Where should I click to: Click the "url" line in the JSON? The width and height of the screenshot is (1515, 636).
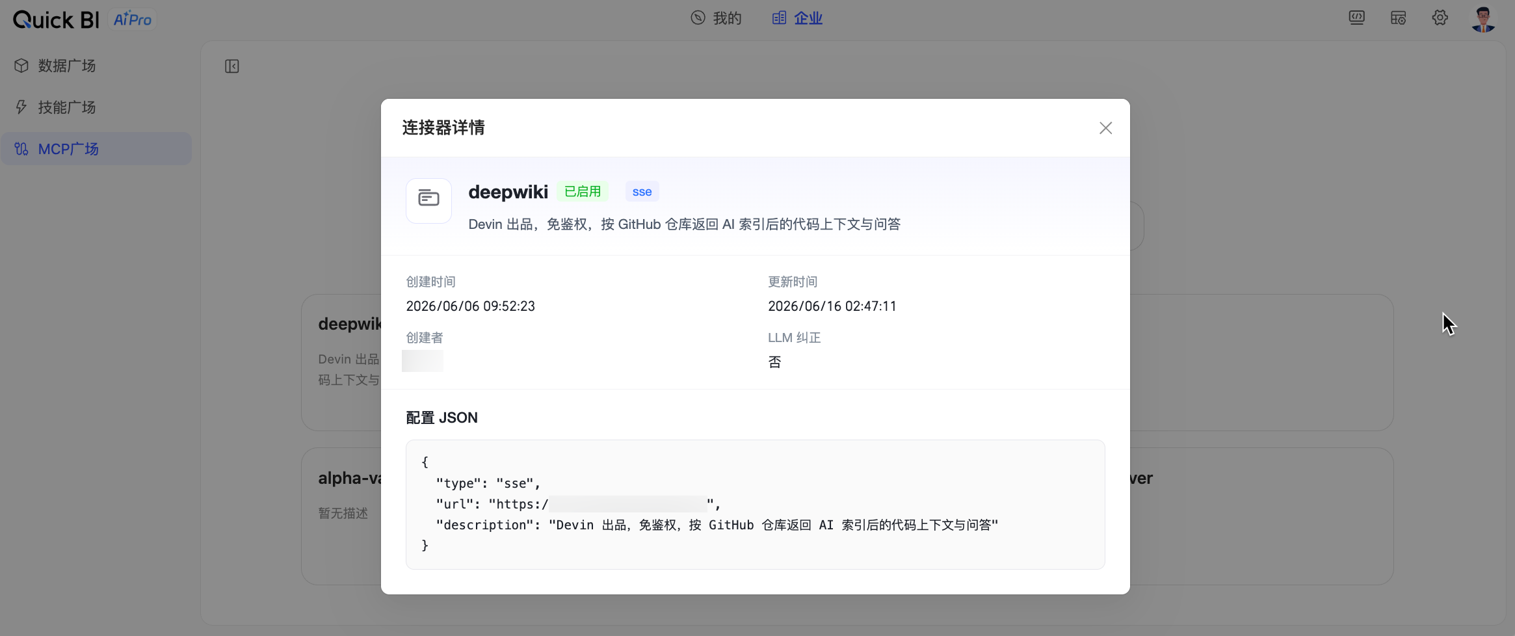[x=578, y=504]
